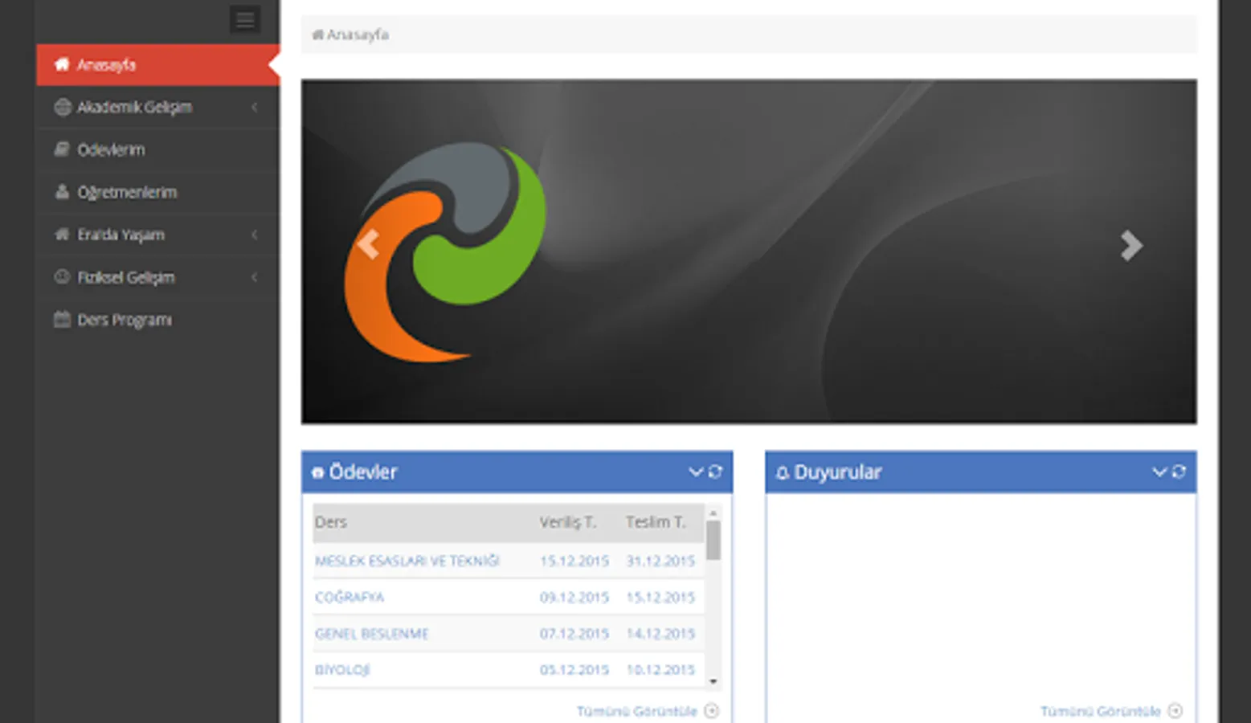Click the 09.12.2015 issue date
The width and height of the screenshot is (1251, 723).
coord(574,597)
